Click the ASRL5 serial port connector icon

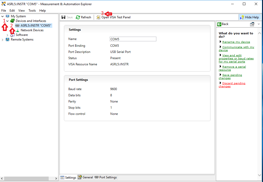[17, 26]
